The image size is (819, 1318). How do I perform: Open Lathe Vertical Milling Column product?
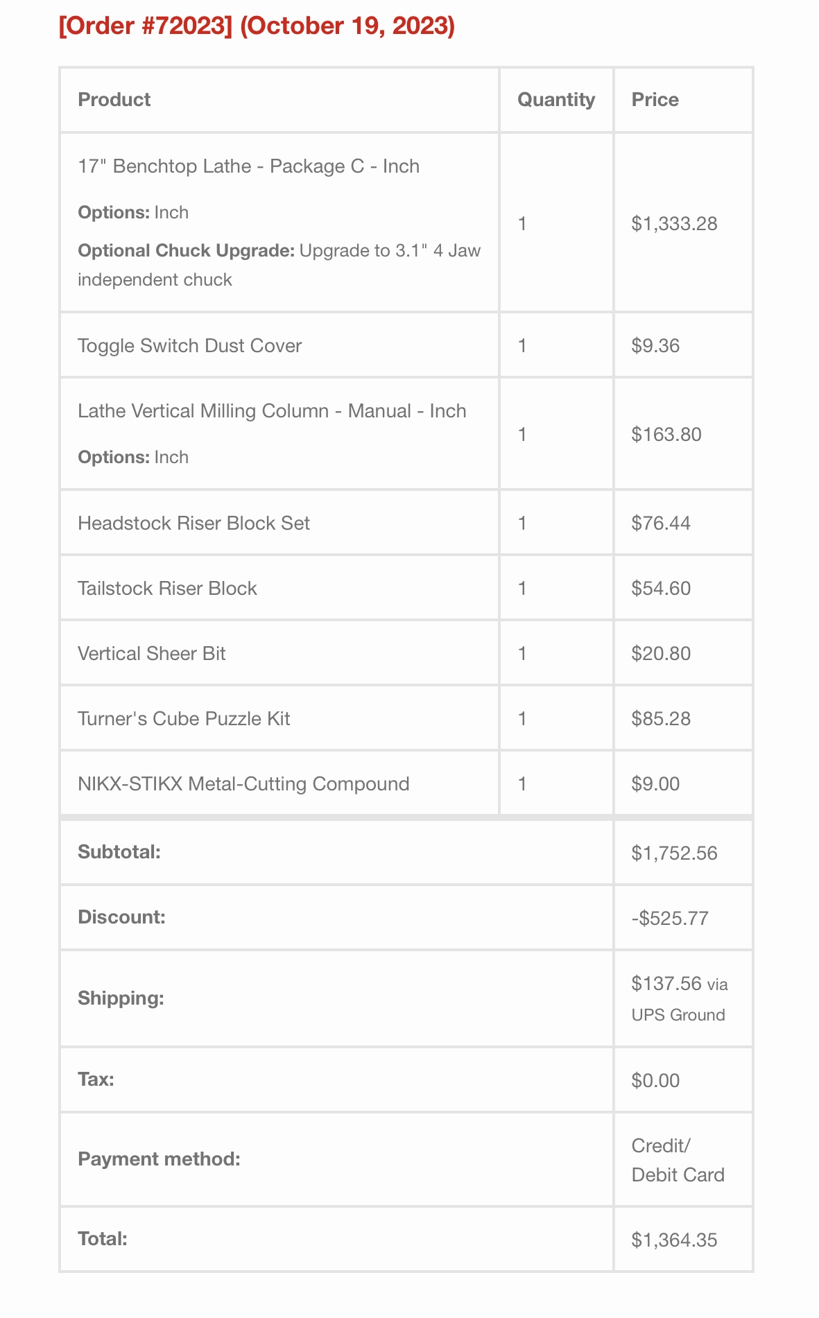272,411
